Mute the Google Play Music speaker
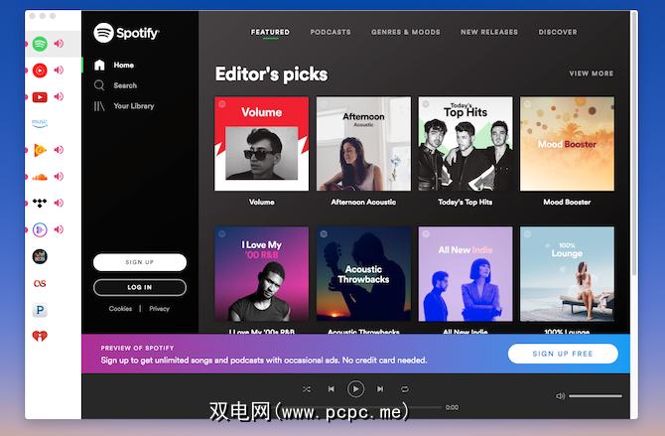Image resolution: width=665 pixels, height=436 pixels. pos(59,149)
